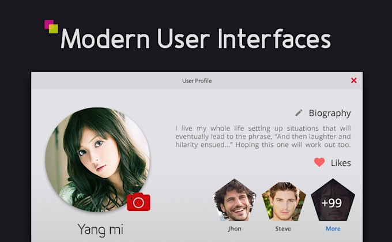This screenshot has height=242, width=392.
Task: Click the Jhon name label
Action: click(x=235, y=229)
